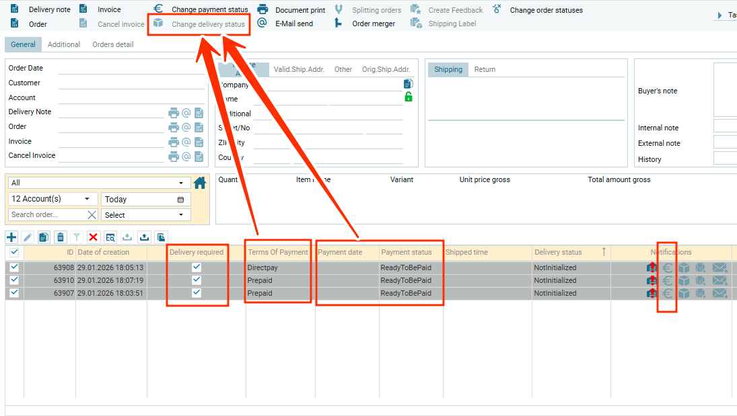Image resolution: width=737 pixels, height=416 pixels.
Task: Click into the Search order input field
Action: [x=47, y=215]
